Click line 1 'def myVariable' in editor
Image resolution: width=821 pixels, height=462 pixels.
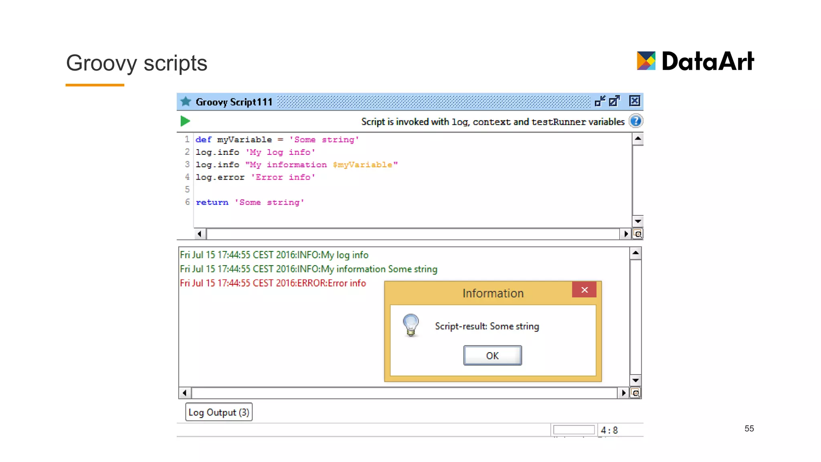tap(277, 140)
